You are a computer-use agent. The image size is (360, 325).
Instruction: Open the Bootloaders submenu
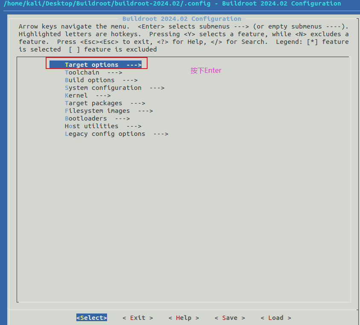[97, 118]
